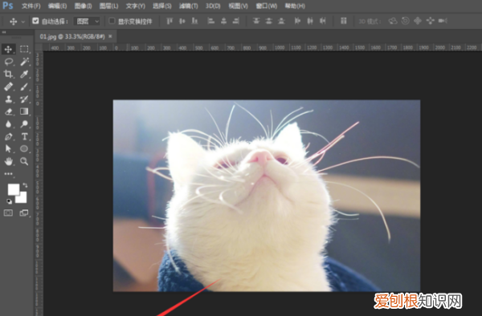Screen dimensions: 482x316
Task: Click the 3D rotate mode icon
Action: coord(393,21)
